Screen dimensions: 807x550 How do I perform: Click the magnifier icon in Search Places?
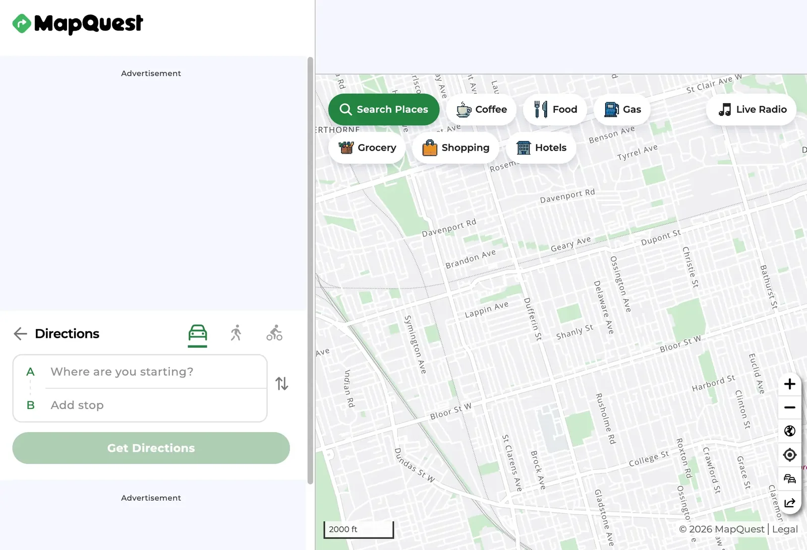pos(345,109)
